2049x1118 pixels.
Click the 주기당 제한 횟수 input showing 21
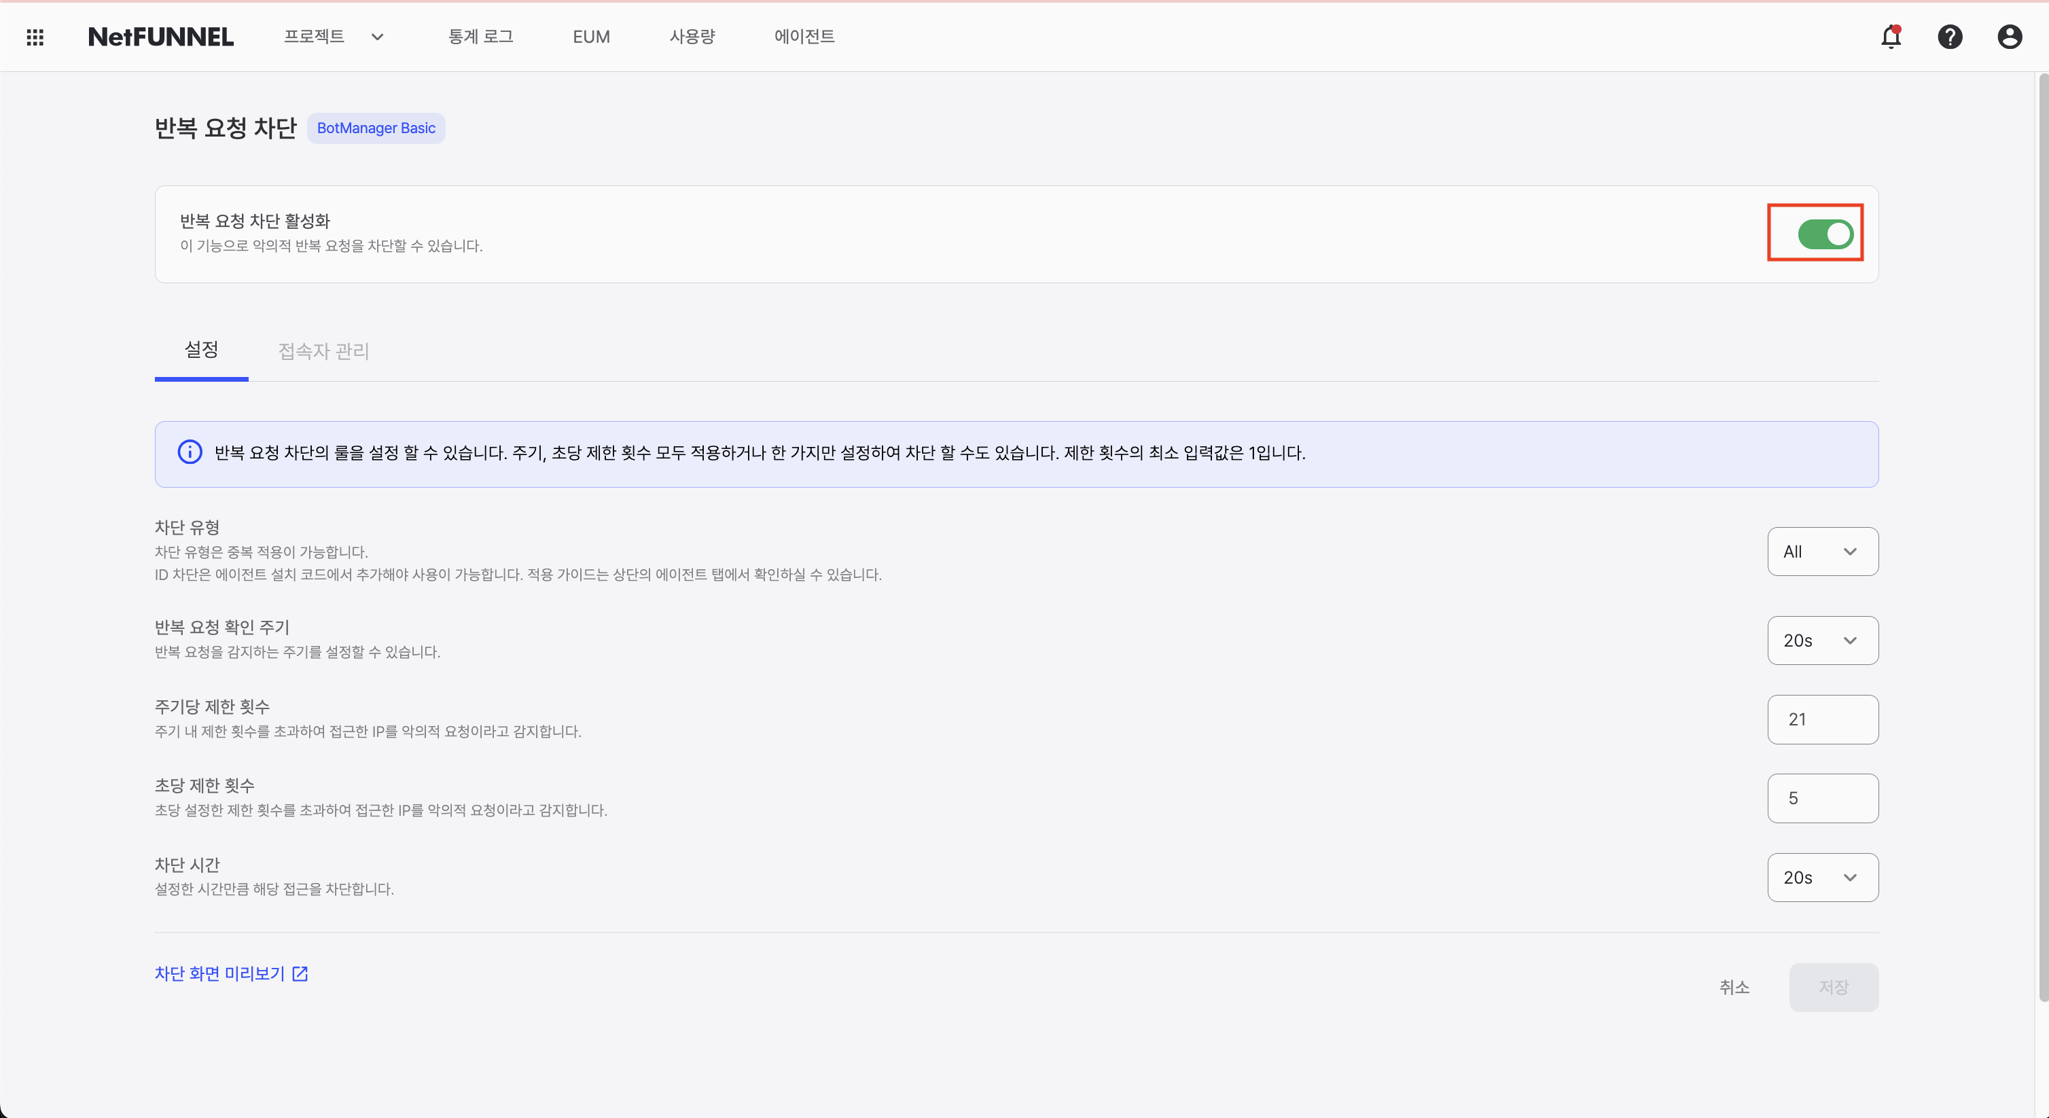(x=1822, y=719)
